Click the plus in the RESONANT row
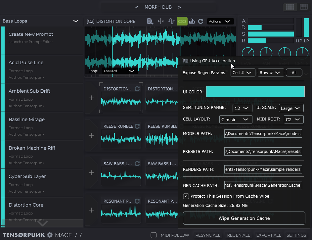 point(91,210)
